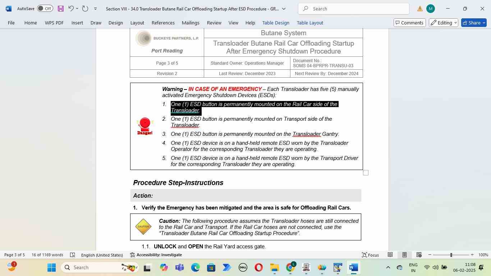
Task: Switch to Web Layout view icon
Action: click(419, 255)
